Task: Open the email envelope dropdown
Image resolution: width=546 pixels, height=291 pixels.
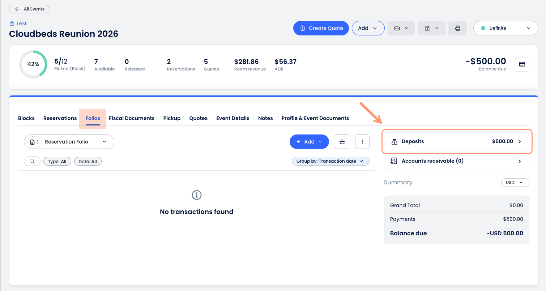Action: pos(401,28)
